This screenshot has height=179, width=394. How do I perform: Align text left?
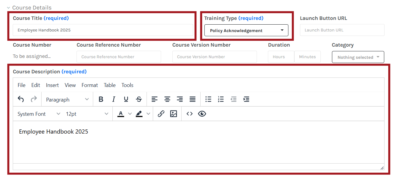coord(155,99)
